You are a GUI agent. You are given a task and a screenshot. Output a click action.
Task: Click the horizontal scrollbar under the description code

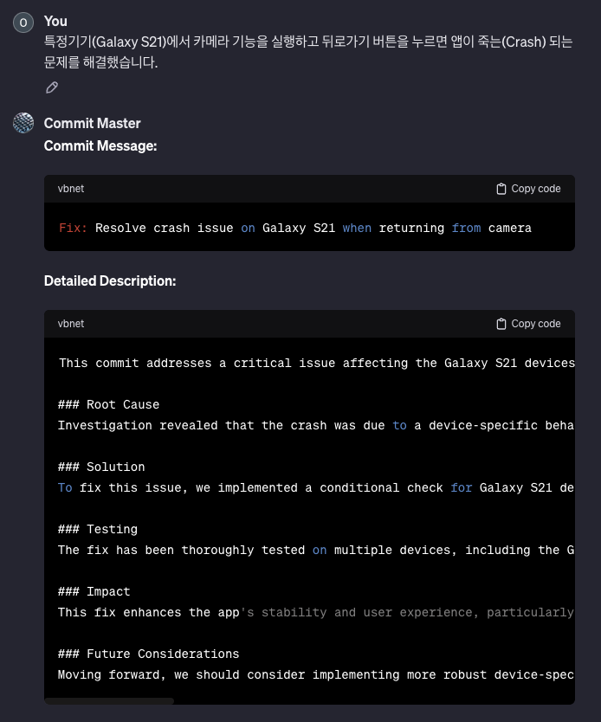(108, 703)
